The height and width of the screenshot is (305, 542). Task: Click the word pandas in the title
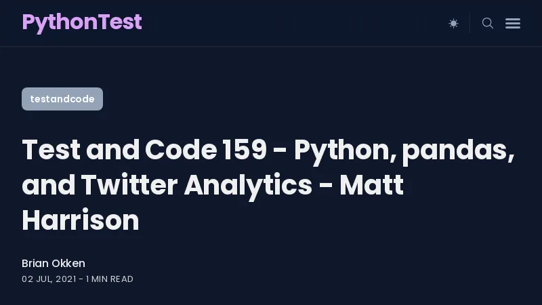point(459,150)
